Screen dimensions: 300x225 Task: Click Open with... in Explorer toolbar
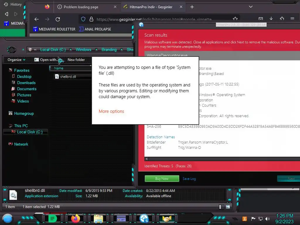click(46, 60)
